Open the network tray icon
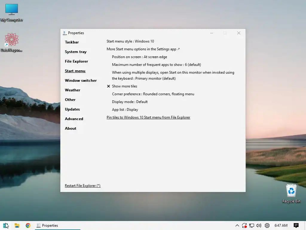 click(252, 226)
